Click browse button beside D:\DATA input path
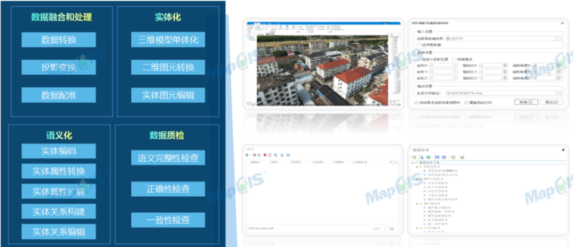The image size is (575, 247). coord(558,39)
